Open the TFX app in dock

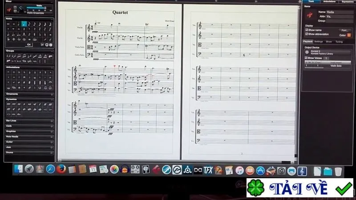[x=208, y=170]
